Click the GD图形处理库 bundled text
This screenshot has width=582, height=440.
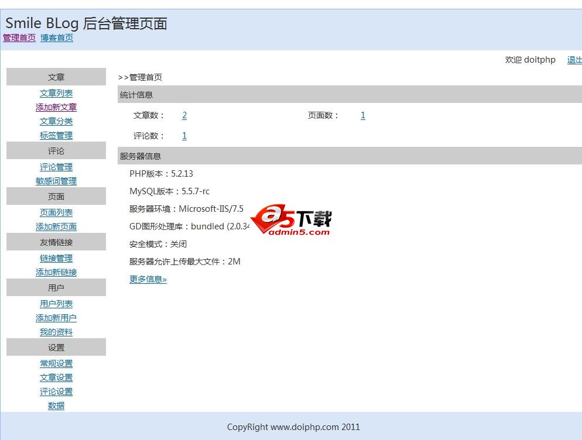pyautogui.click(x=189, y=226)
